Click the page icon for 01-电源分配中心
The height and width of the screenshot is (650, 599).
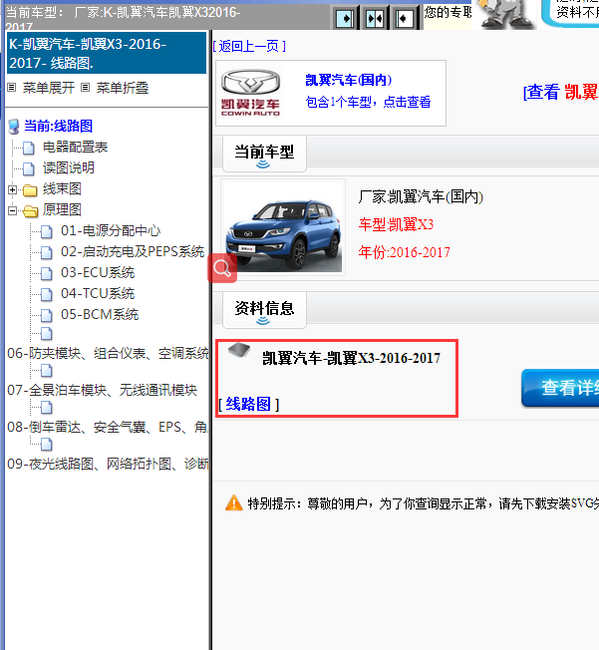pos(47,231)
